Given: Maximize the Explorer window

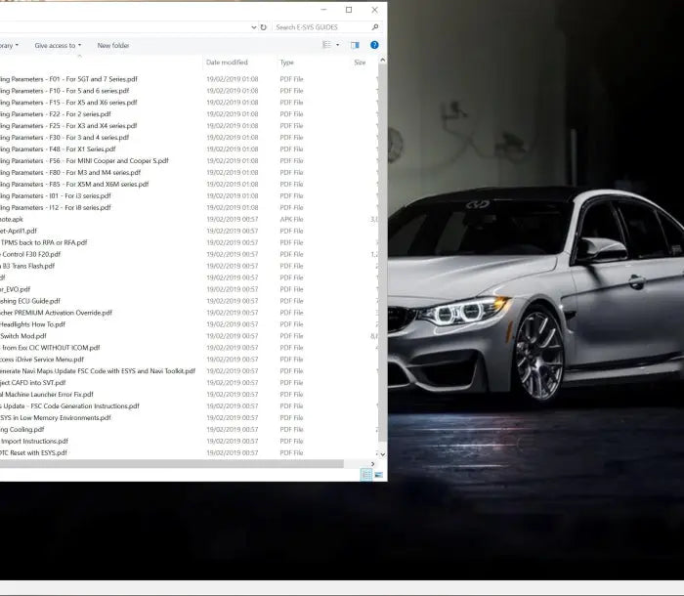Looking at the screenshot, I should pos(349,10).
